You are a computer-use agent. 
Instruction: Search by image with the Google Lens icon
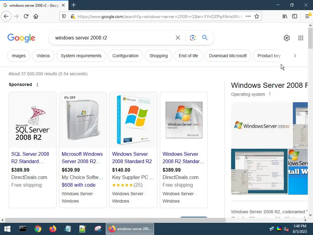click(193, 38)
